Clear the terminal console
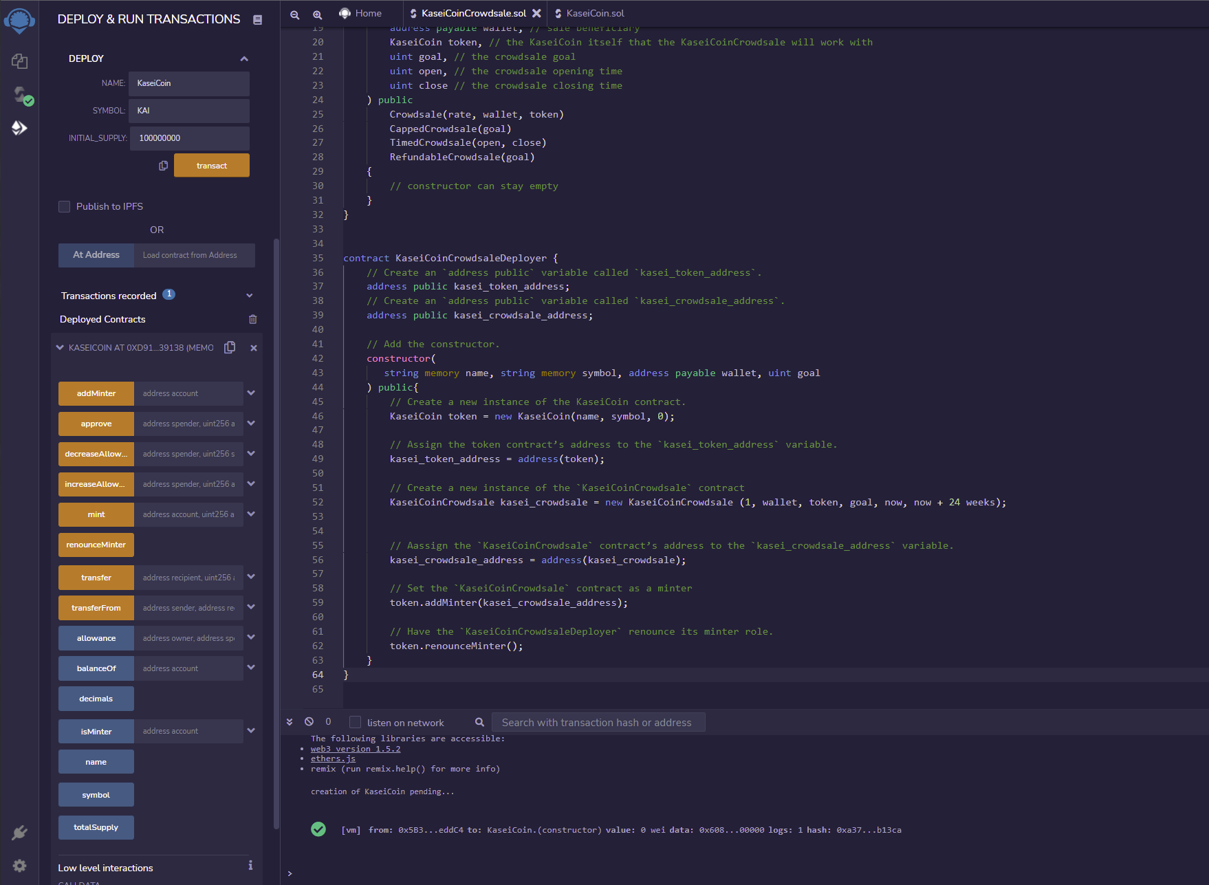Viewport: 1209px width, 885px height. (x=310, y=721)
